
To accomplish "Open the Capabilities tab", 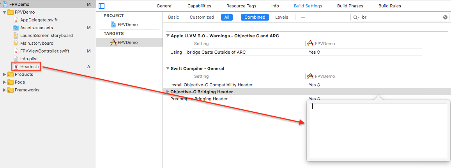I will 199,6.
